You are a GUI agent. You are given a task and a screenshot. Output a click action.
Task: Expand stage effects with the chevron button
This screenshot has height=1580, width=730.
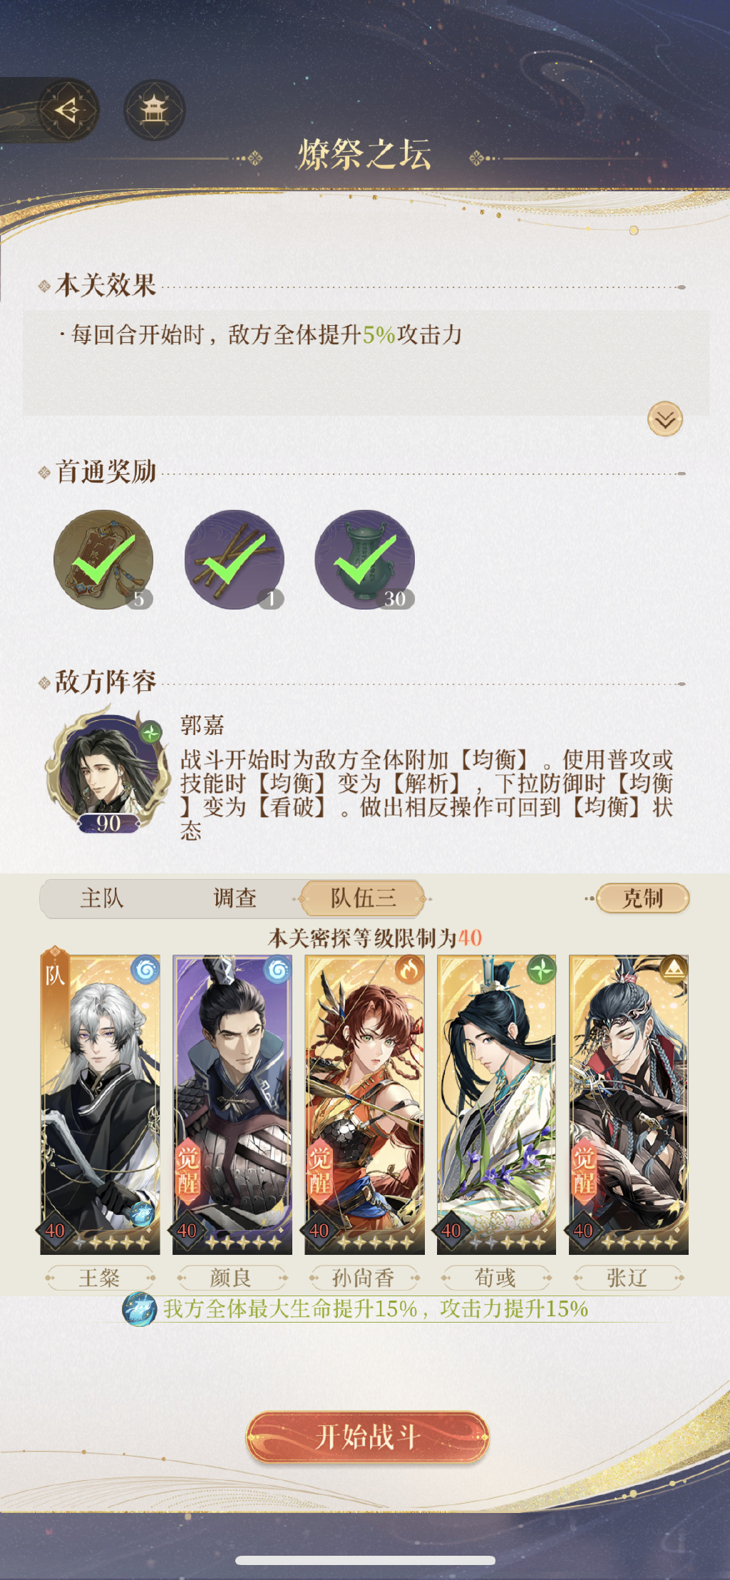[665, 419]
